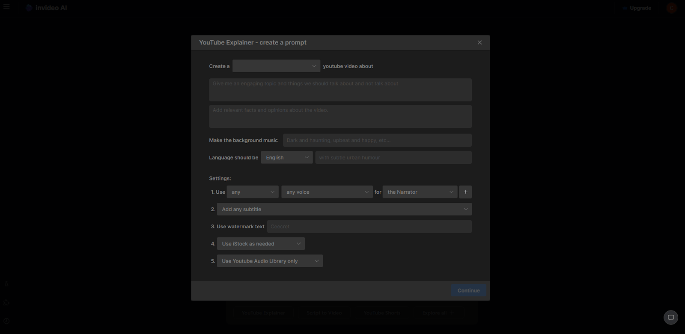Add another voice with the plus button
The width and height of the screenshot is (685, 334).
pos(465,192)
